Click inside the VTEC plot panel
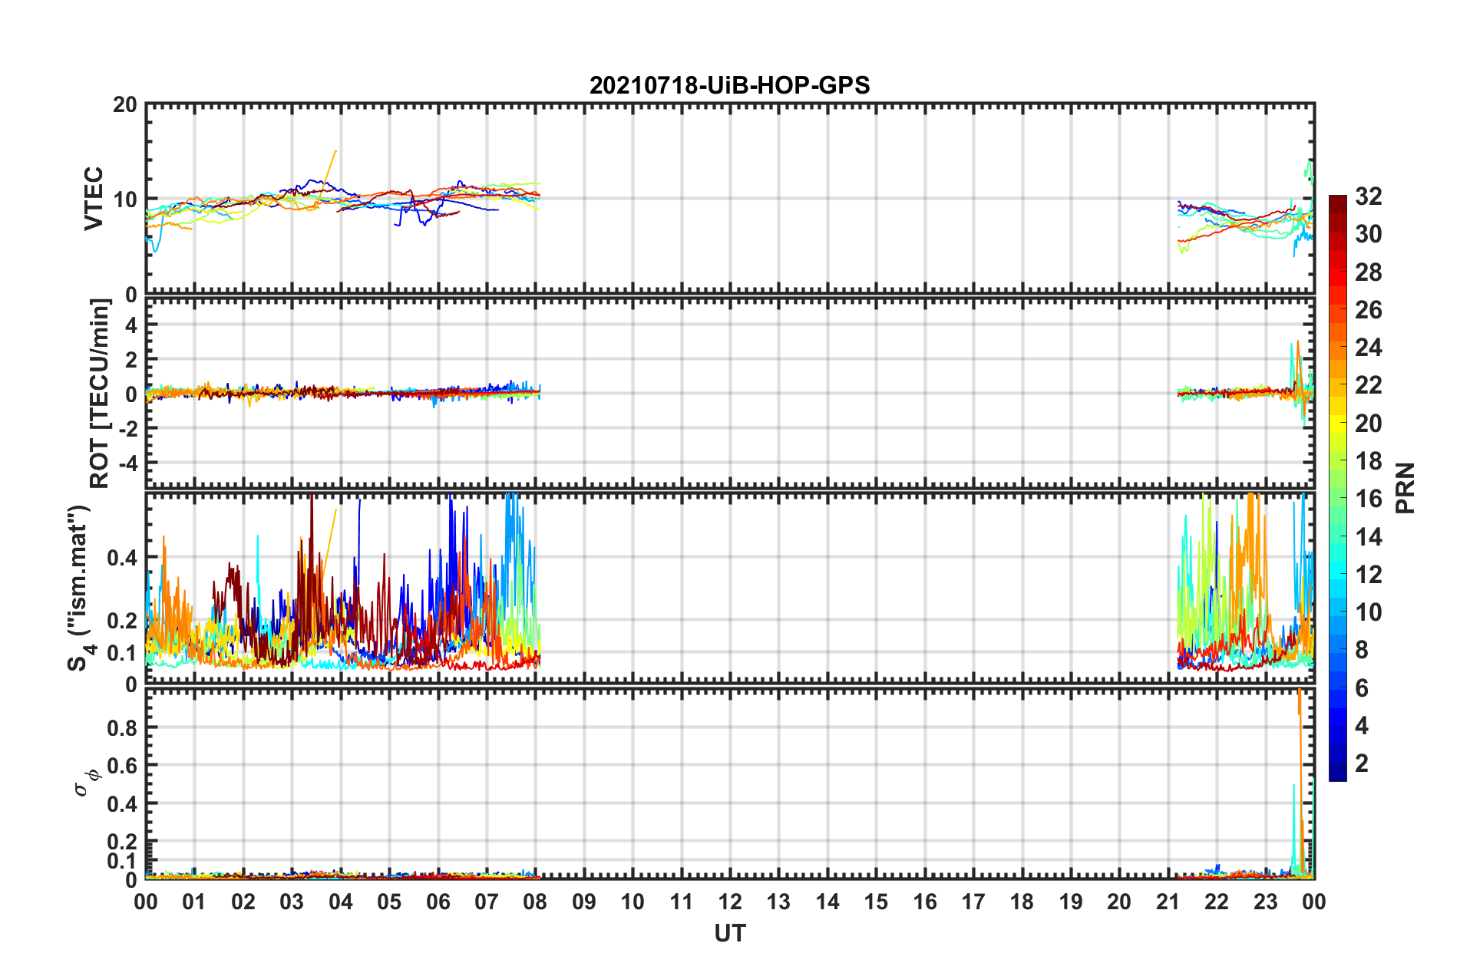This screenshot has height=976, width=1460. pos(730,199)
